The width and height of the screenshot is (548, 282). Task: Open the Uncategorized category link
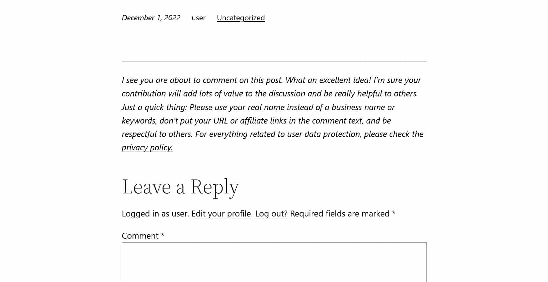[241, 18]
